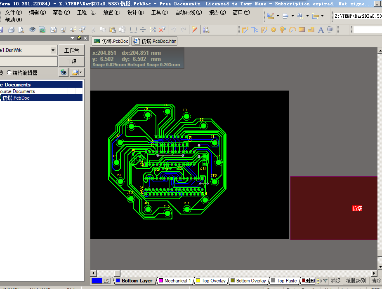Open the 帮助(H) menu
The height and width of the screenshot is (289, 382).
click(14, 20)
